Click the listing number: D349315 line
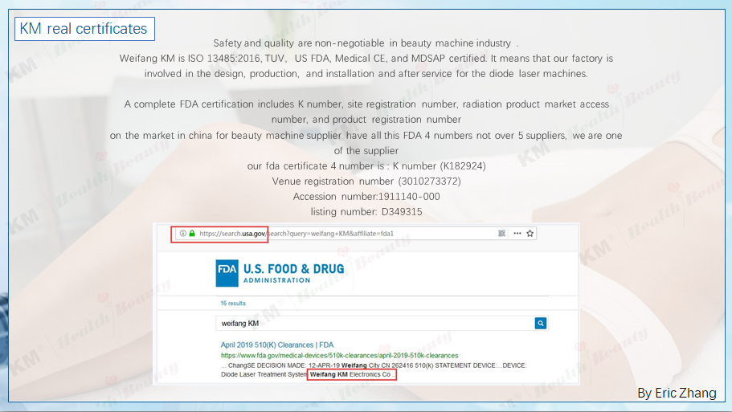Image resolution: width=732 pixels, height=412 pixels. pyautogui.click(x=366, y=212)
